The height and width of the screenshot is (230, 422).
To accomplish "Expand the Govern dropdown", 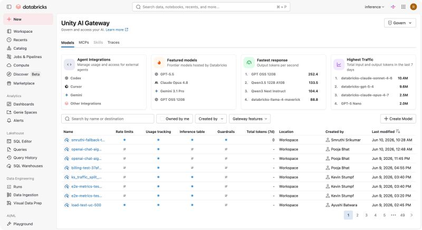I will tap(400, 23).
